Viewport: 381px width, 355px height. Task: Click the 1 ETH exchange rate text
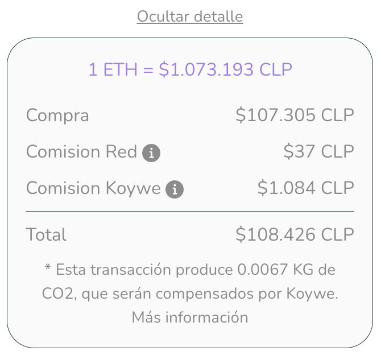click(190, 70)
